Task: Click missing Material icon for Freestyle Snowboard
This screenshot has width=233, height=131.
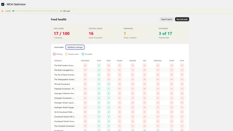Action: pos(158,89)
